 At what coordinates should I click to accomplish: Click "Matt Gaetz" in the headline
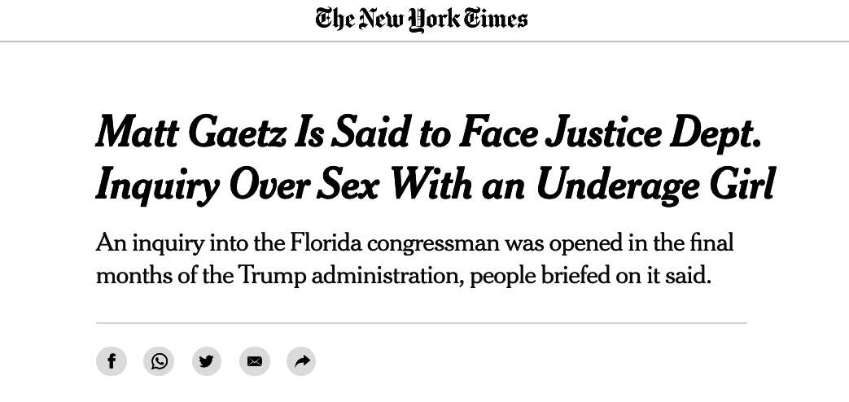click(x=191, y=133)
